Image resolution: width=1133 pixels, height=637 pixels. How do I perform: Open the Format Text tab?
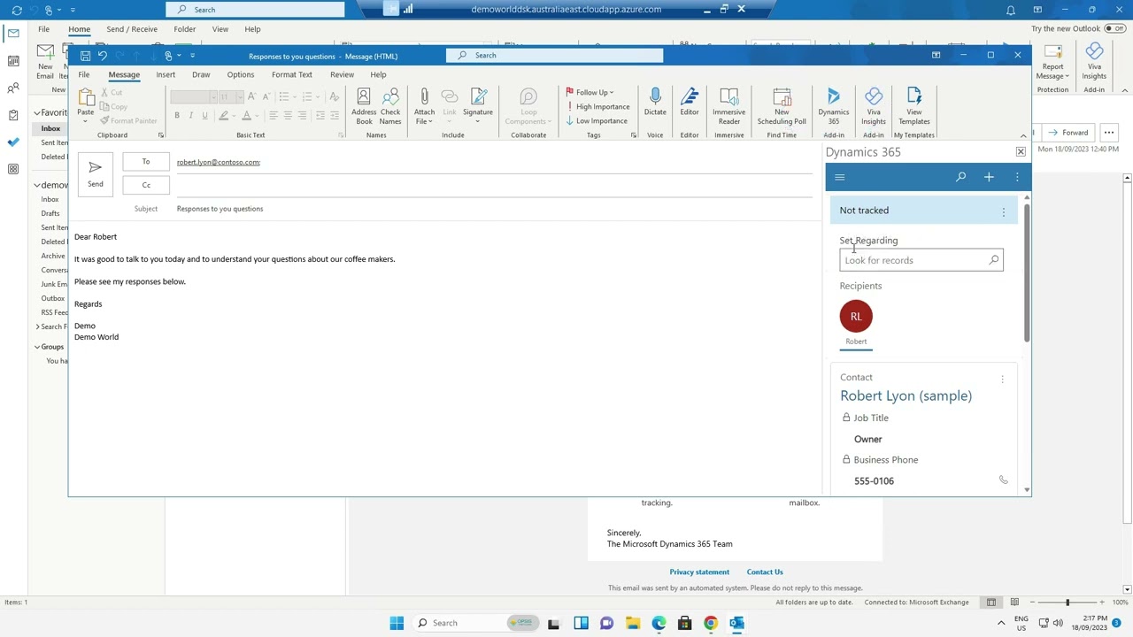point(291,74)
